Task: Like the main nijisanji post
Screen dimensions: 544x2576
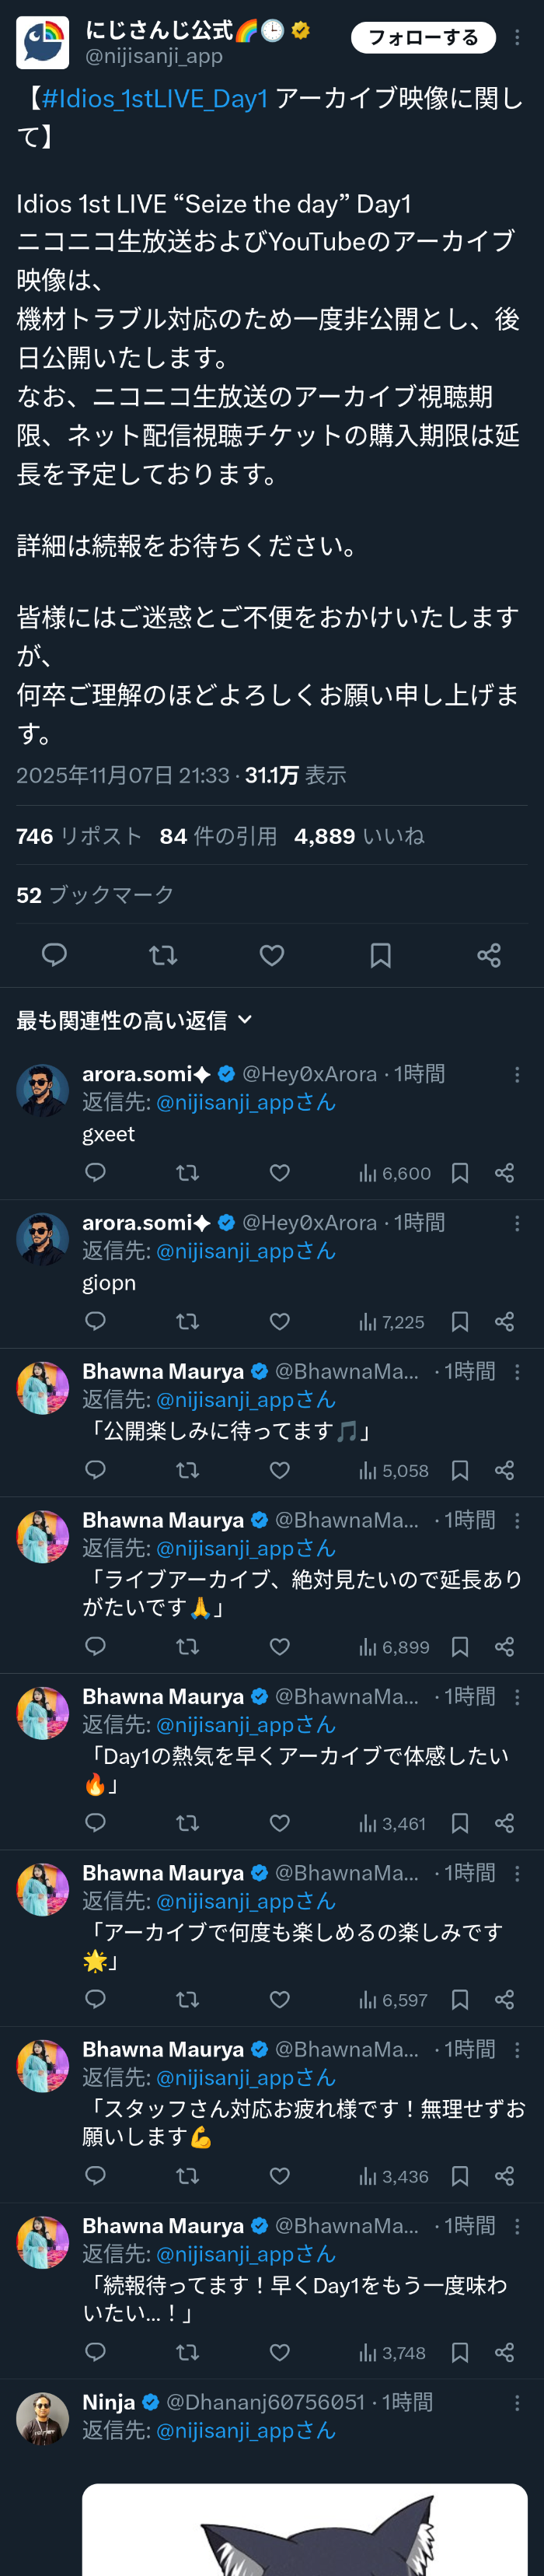Action: pos(272,955)
